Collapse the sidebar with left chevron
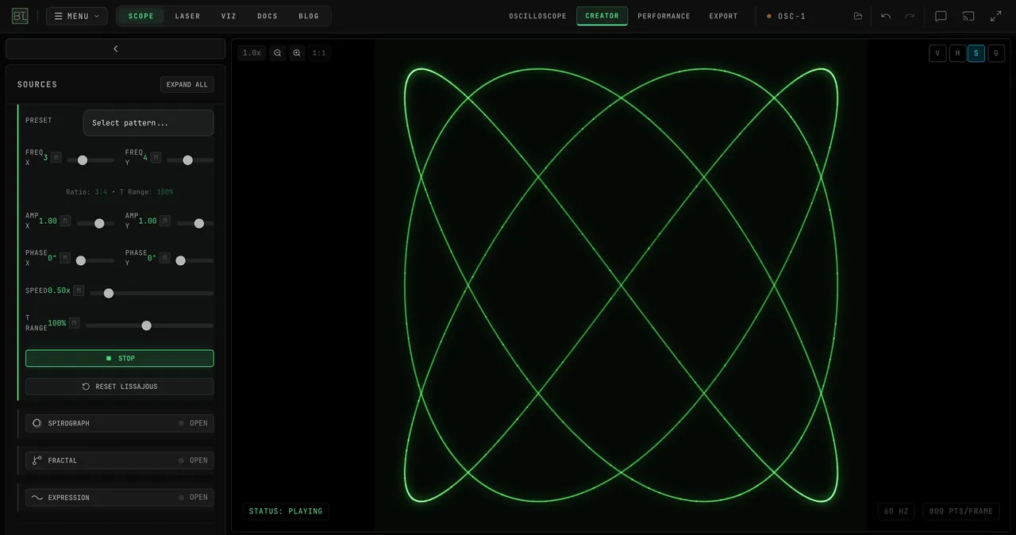Viewport: 1016px width, 535px height. coord(116,48)
